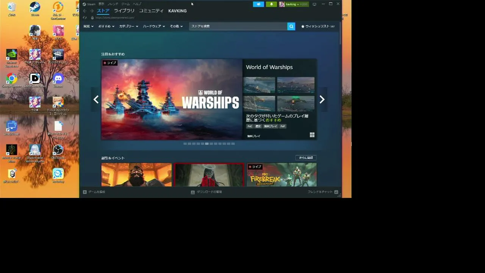Show next featured game arrow

pyautogui.click(x=322, y=99)
